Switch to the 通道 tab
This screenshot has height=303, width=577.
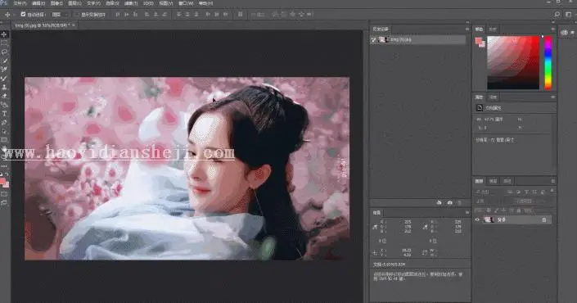pyautogui.click(x=493, y=181)
